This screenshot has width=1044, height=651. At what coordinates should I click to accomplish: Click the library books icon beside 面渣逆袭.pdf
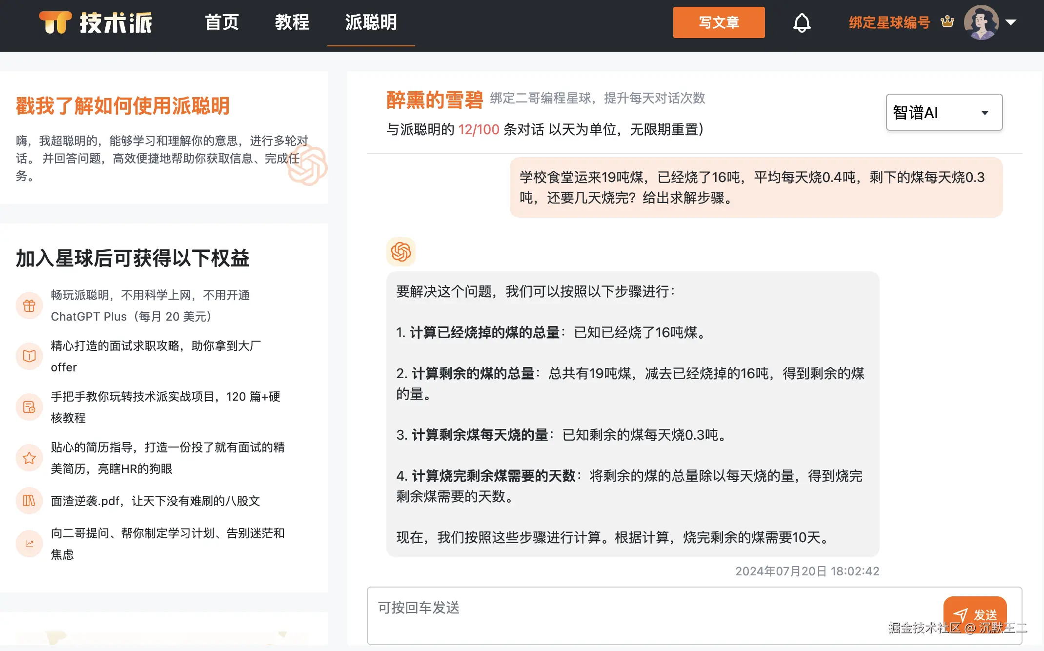[29, 501]
